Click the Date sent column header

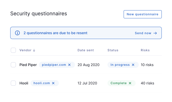pos(86,50)
